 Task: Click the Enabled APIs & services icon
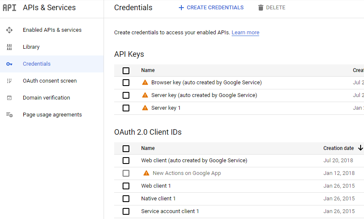pos(9,30)
